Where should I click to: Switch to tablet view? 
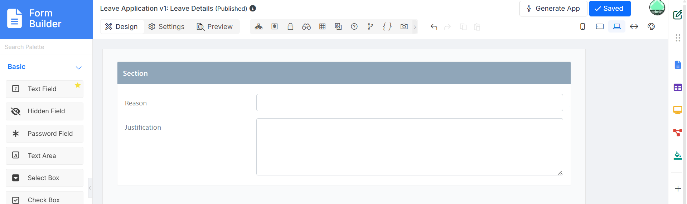(x=600, y=27)
